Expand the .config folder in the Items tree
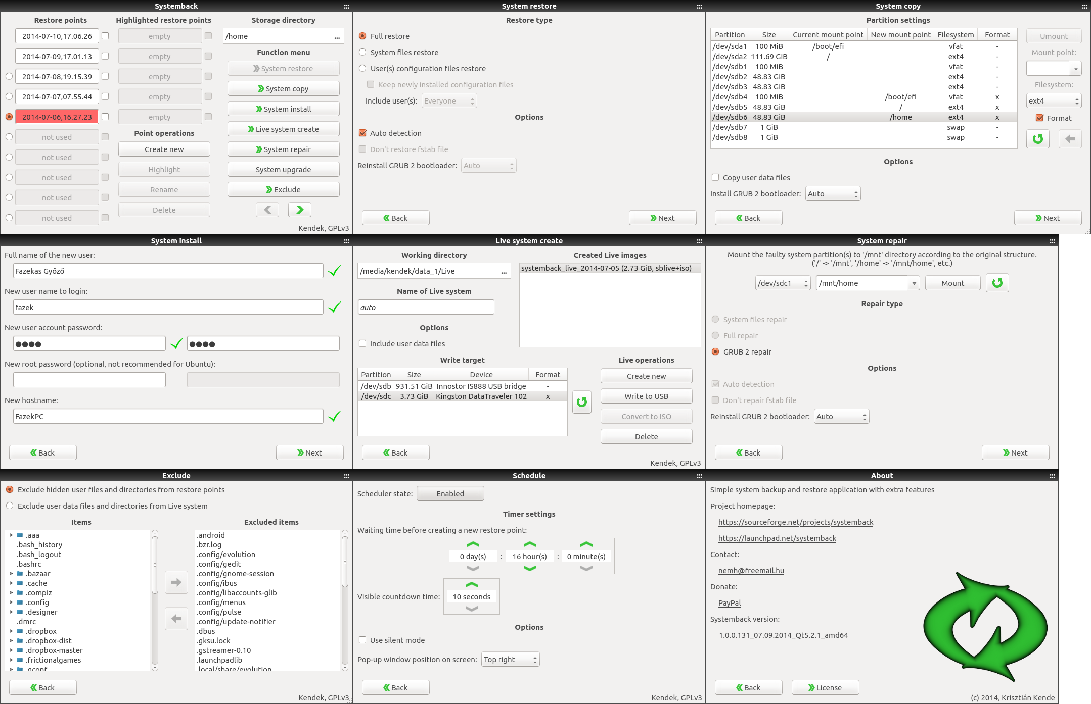1091x704 pixels. click(x=11, y=602)
